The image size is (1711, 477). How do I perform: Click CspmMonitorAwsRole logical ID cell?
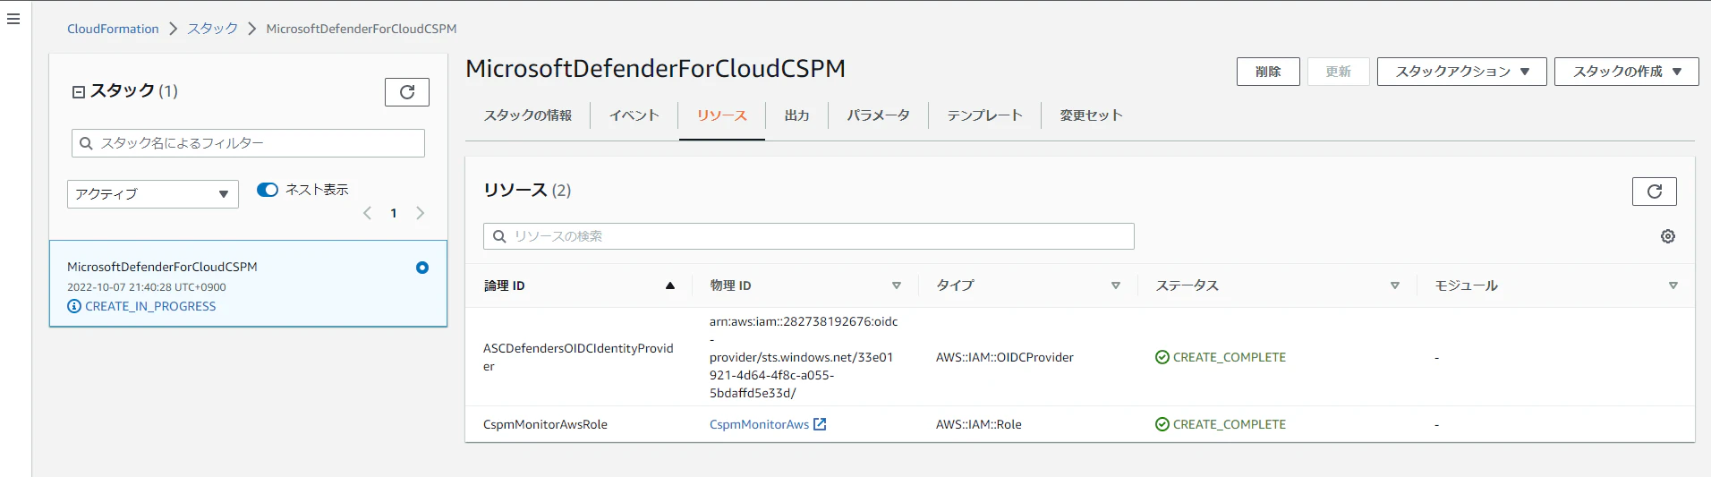[545, 424]
